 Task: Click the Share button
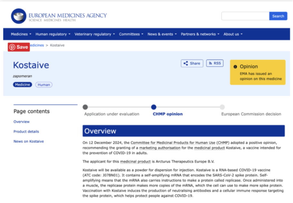(192, 63)
